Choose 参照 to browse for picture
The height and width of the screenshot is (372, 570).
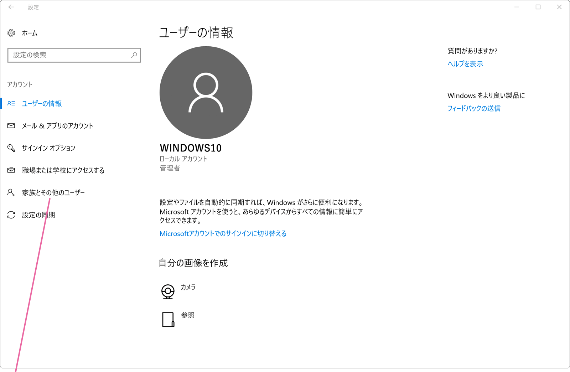coord(188,315)
